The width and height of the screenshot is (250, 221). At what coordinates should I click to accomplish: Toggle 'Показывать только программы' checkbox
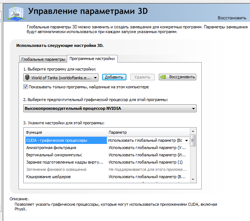25,87
